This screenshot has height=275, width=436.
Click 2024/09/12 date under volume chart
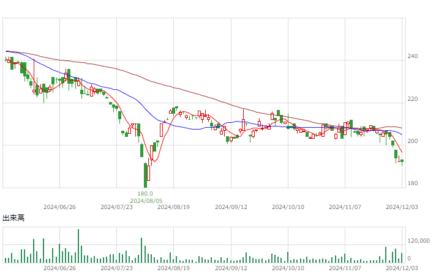click(231, 268)
